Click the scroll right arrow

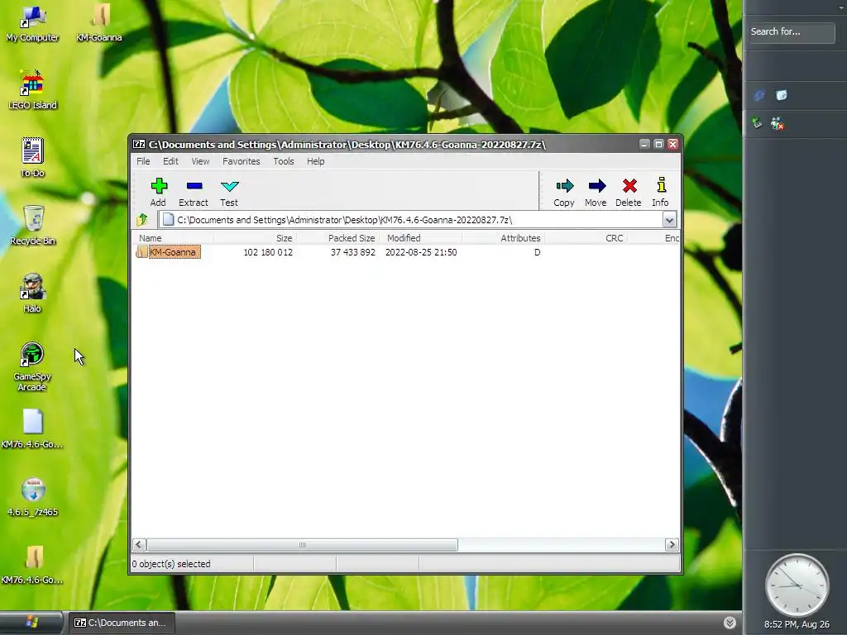point(672,545)
